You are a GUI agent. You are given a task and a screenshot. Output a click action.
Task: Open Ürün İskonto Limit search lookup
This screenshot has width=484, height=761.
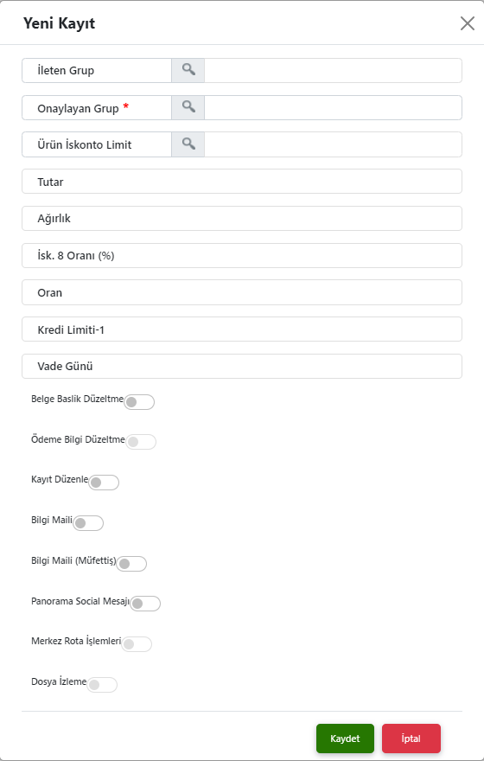click(x=188, y=144)
